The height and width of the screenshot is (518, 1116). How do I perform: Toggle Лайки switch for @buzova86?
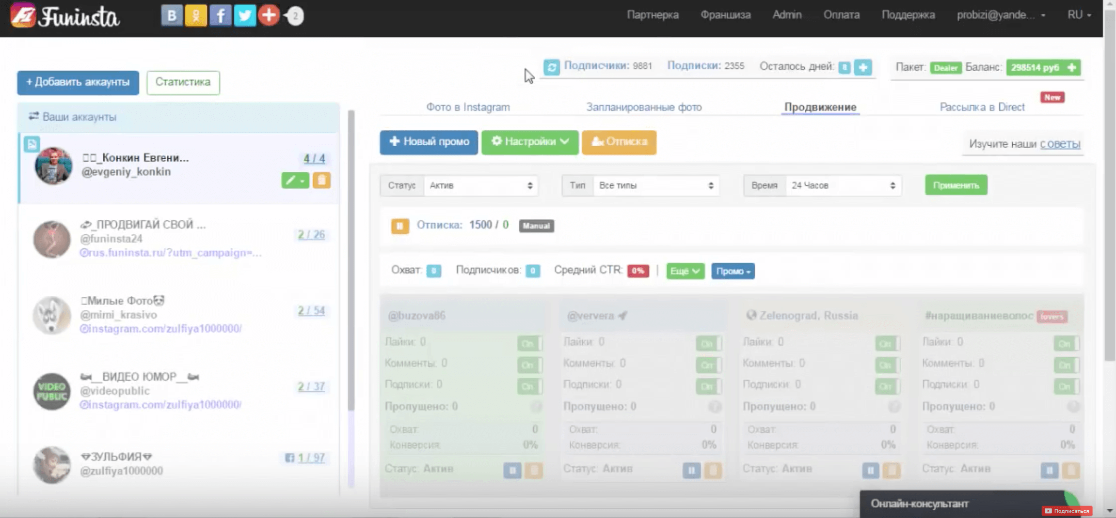pyautogui.click(x=529, y=344)
